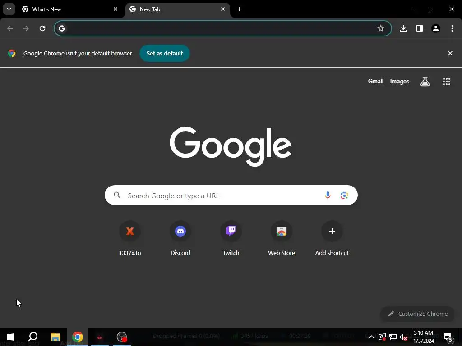462x346 pixels.
Task: Open OBS Studio from the taskbar
Action: [122, 337]
